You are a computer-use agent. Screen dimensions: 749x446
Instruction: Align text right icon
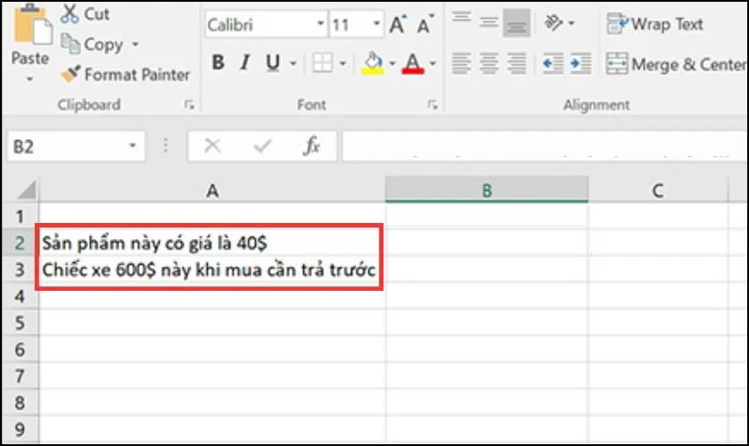tap(516, 63)
